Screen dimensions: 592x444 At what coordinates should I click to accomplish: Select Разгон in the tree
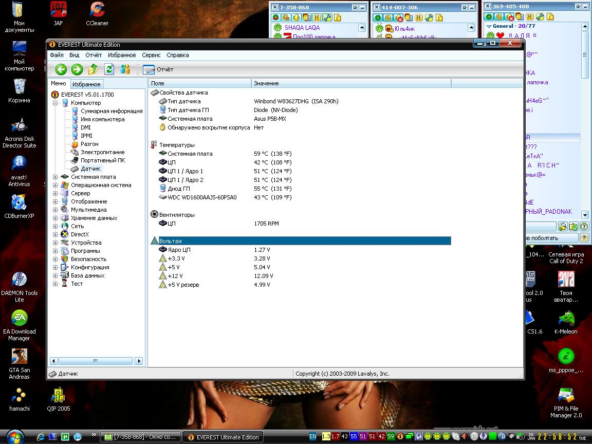[x=89, y=144]
